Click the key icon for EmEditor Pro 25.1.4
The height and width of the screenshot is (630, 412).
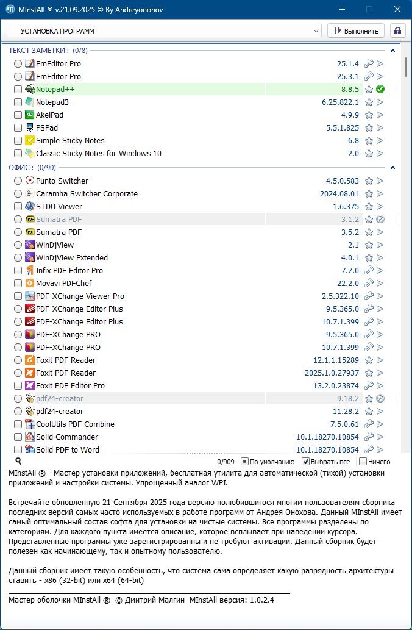[369, 63]
